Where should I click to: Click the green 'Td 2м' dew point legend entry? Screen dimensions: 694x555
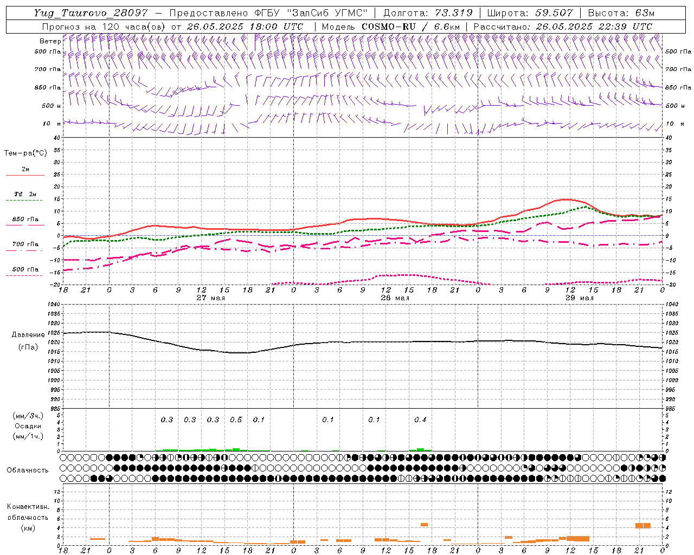pyautogui.click(x=25, y=194)
